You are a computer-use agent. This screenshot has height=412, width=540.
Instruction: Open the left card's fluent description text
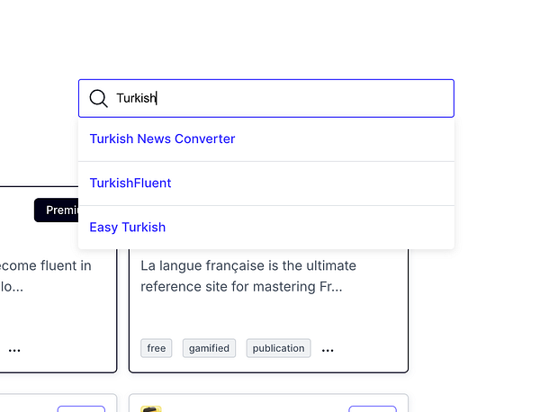(46, 276)
